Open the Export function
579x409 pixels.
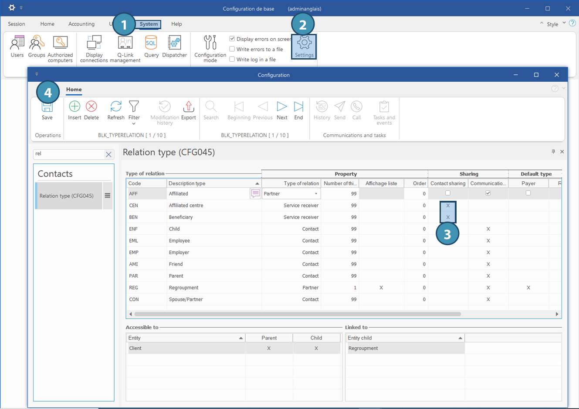[x=188, y=106]
